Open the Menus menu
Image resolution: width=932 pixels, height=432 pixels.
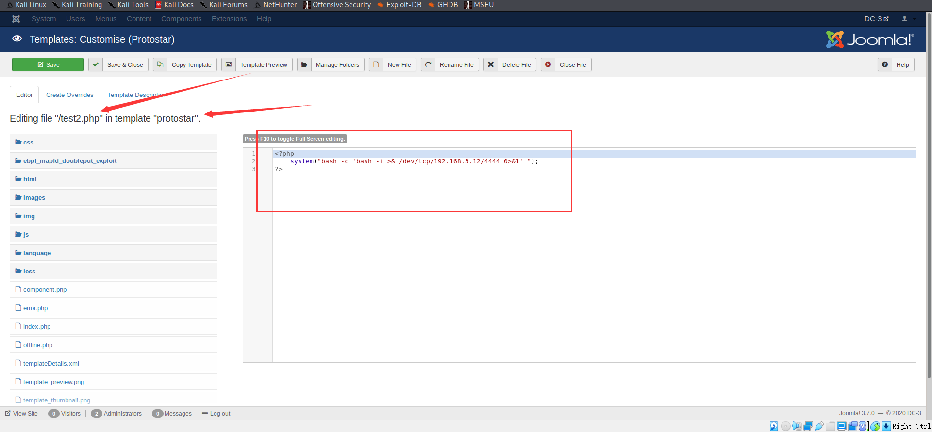point(106,19)
